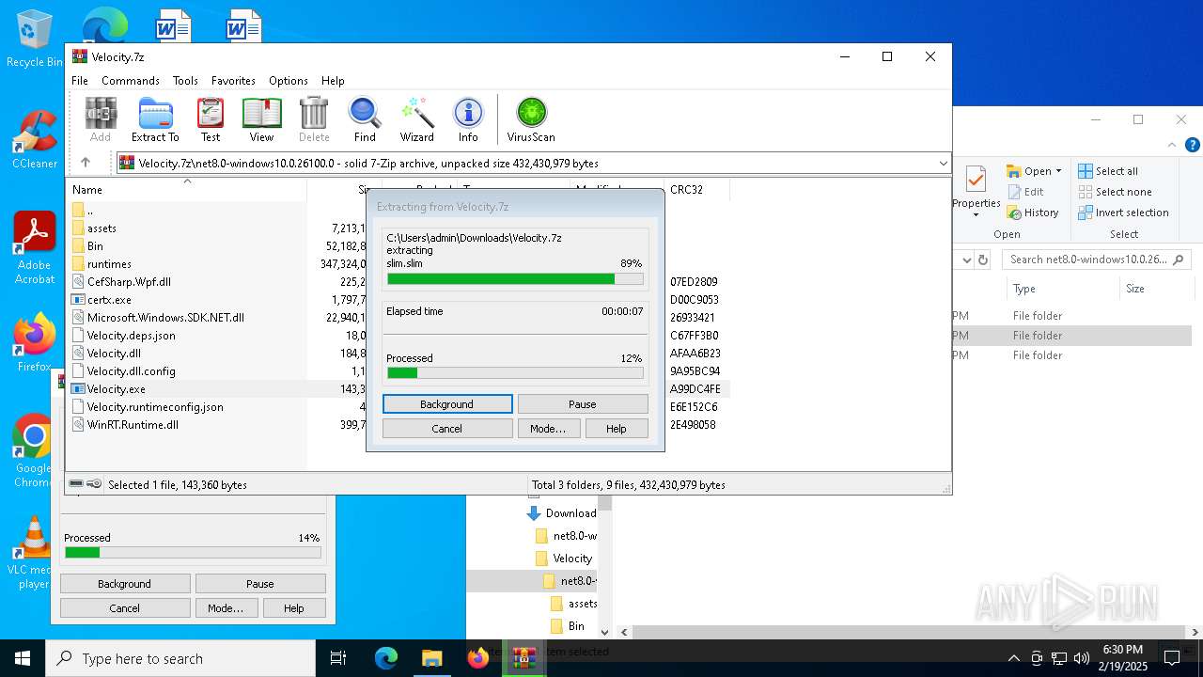
Task: Select Velocity.dll file
Action: (114, 353)
